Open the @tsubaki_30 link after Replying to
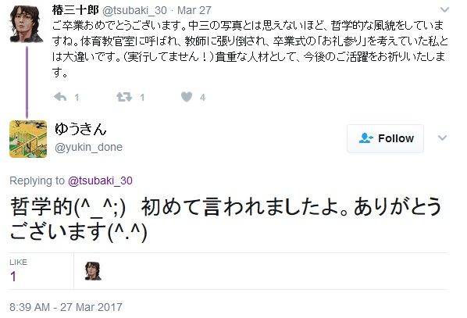The image size is (467, 318). coord(101,180)
